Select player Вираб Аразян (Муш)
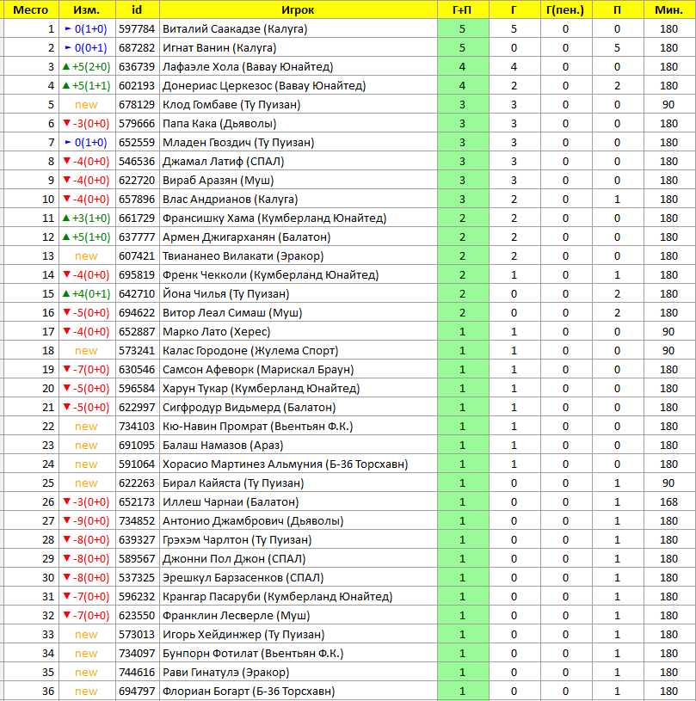The height and width of the screenshot is (701, 696). [218, 180]
